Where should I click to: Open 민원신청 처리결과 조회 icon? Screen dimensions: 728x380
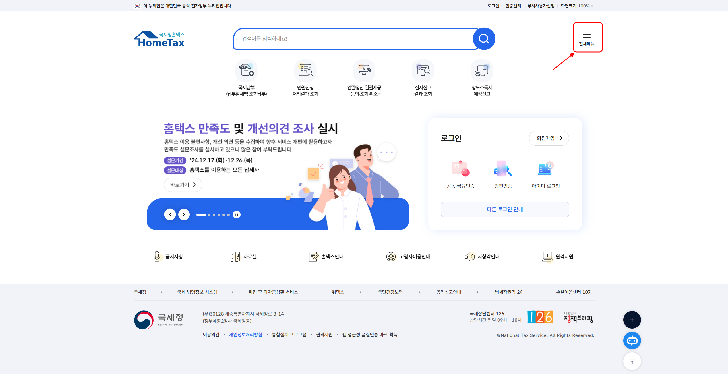pyautogui.click(x=305, y=70)
